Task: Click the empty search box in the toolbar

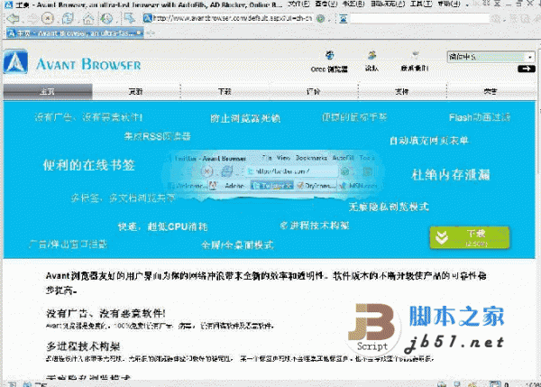Action: (x=420, y=19)
